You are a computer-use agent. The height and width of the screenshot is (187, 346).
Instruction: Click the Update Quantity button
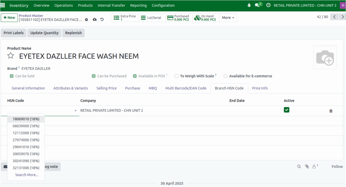pos(44,33)
